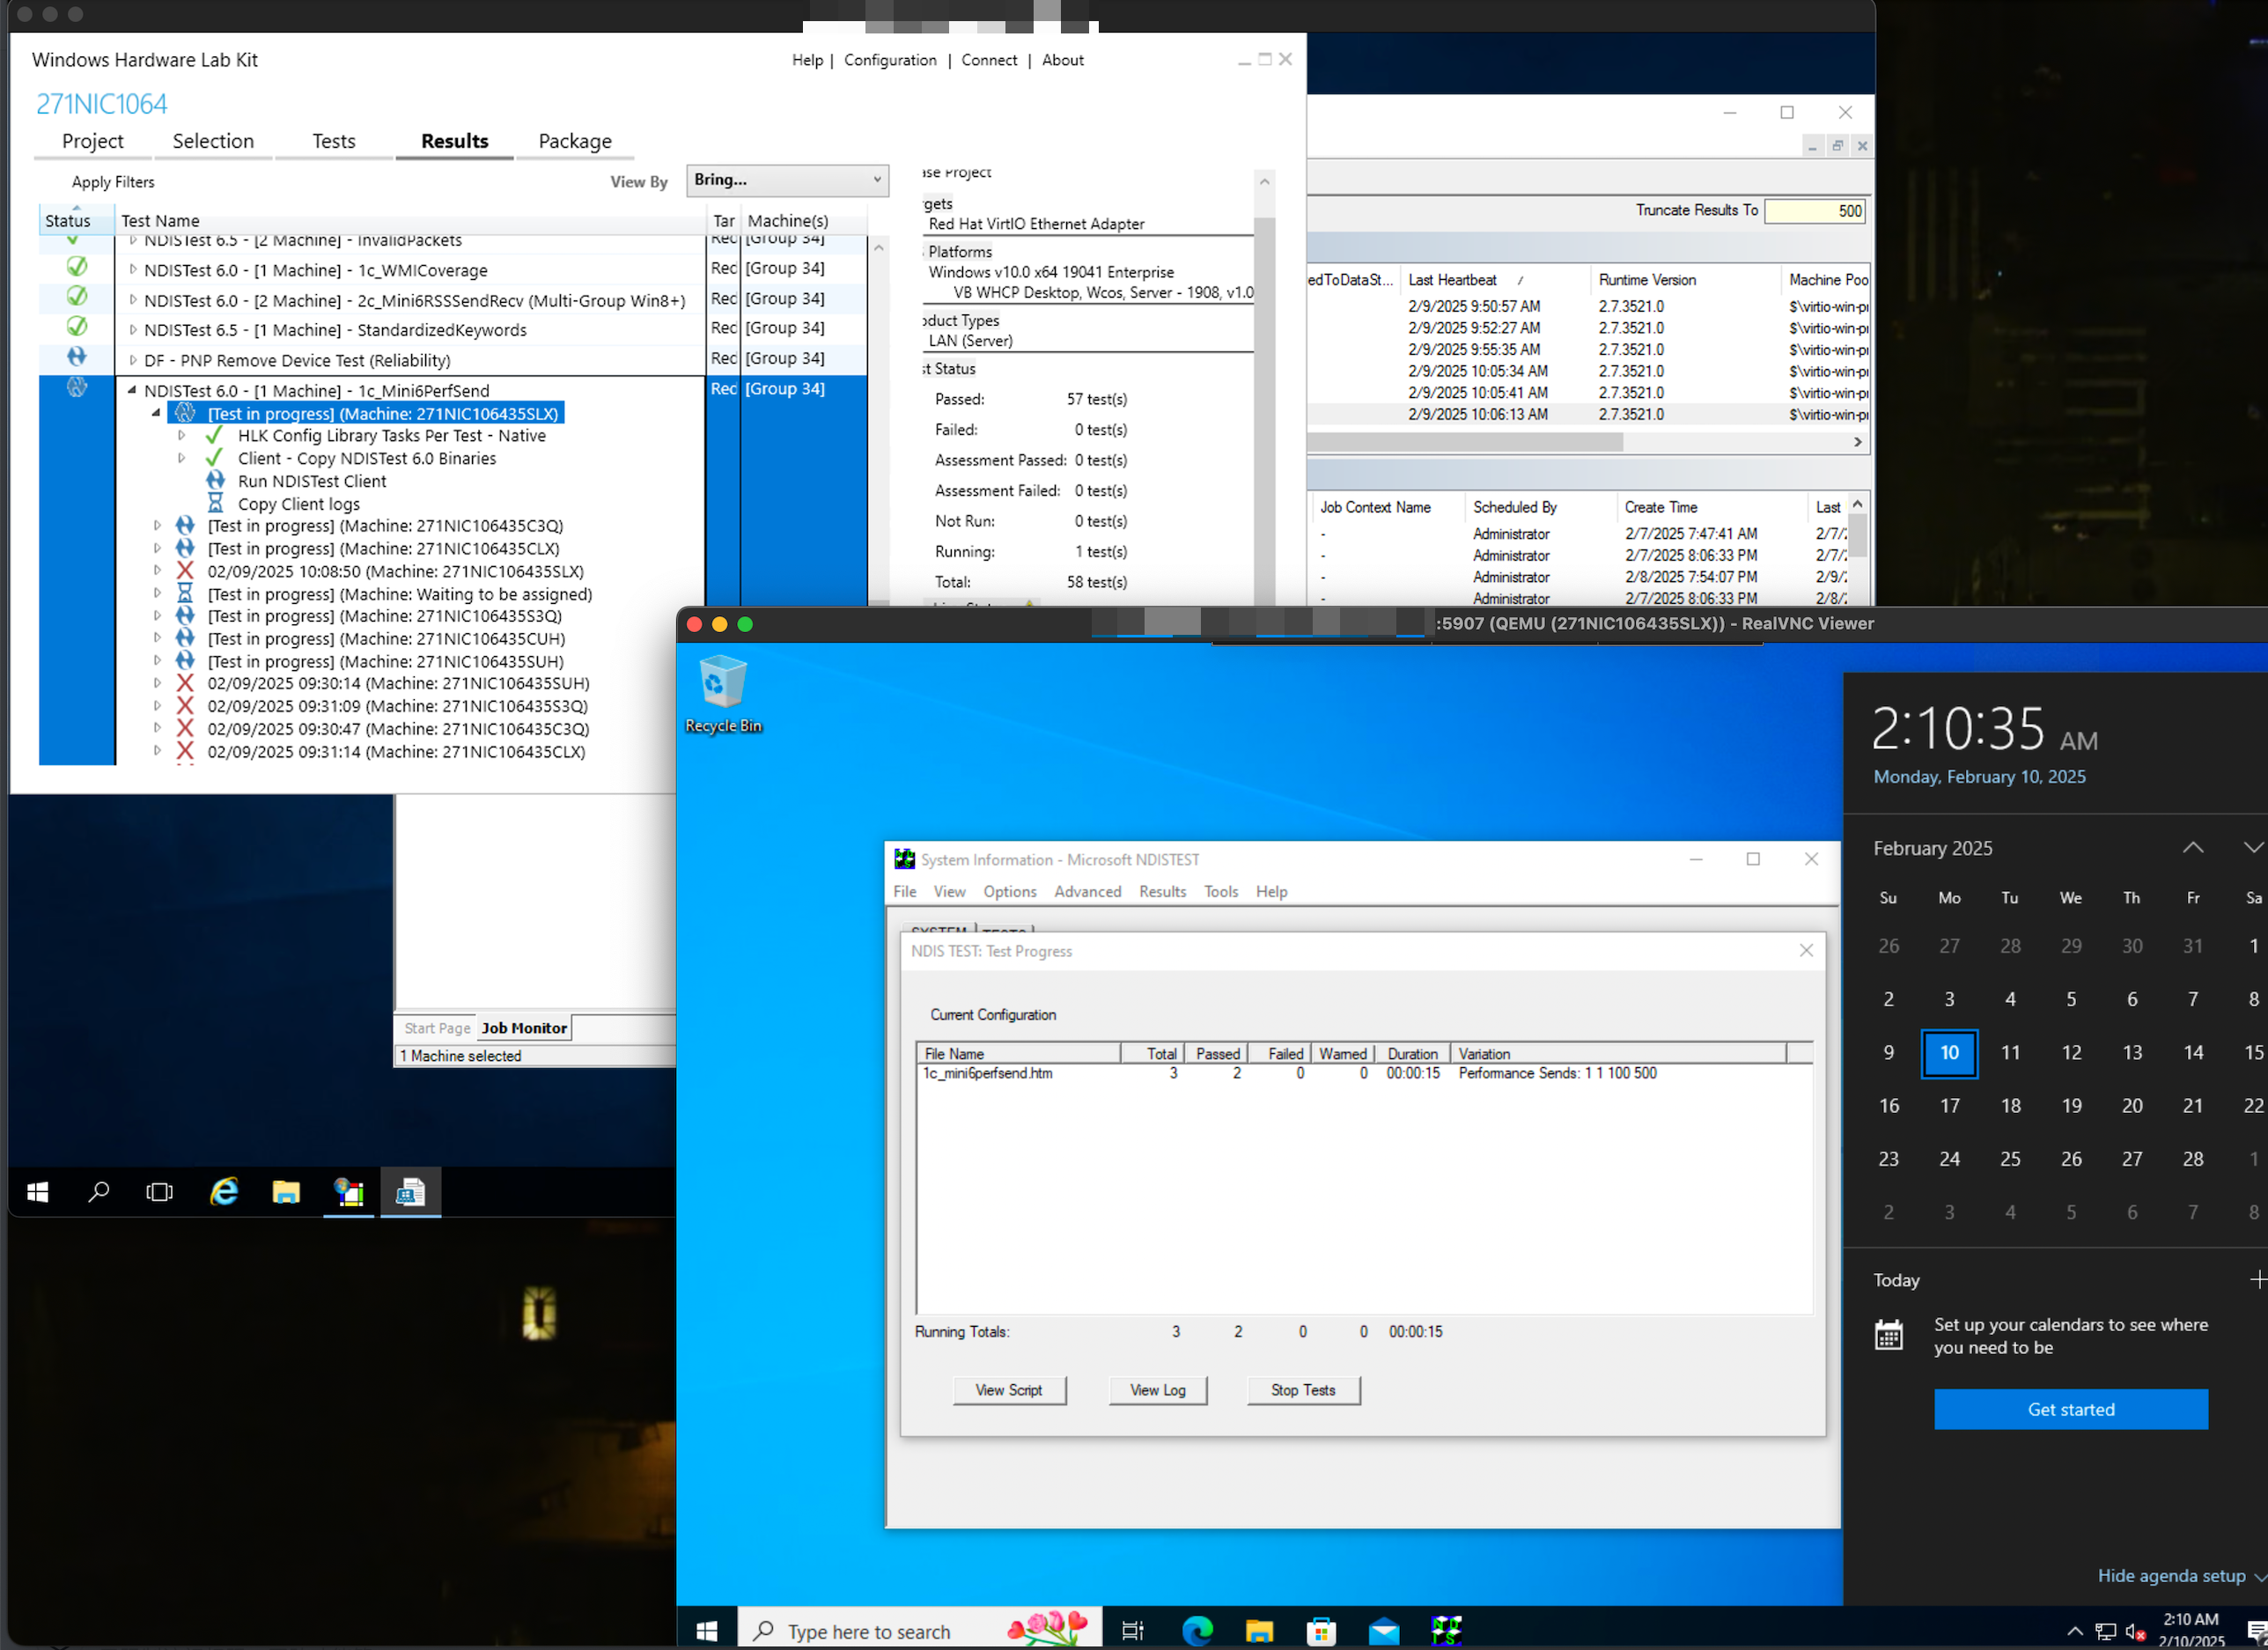
Task: Click the Job Monitor horizontal scrollbar
Action: coord(1465,442)
